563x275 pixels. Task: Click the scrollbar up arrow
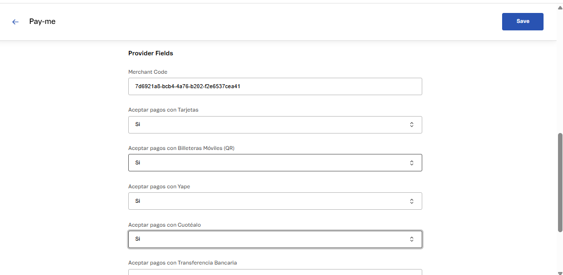tap(560, 7)
